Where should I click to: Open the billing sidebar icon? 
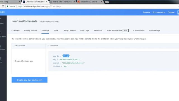[1, 60]
